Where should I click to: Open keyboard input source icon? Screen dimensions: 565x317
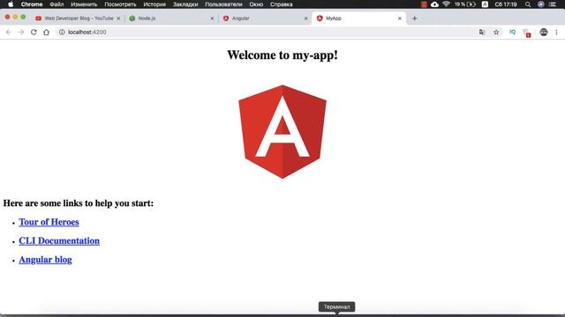(x=485, y=4)
